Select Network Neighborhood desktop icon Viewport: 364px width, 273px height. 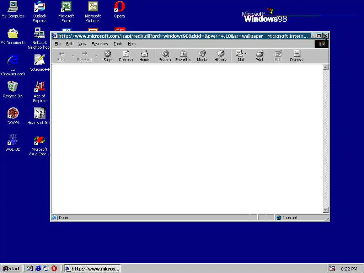point(39,38)
